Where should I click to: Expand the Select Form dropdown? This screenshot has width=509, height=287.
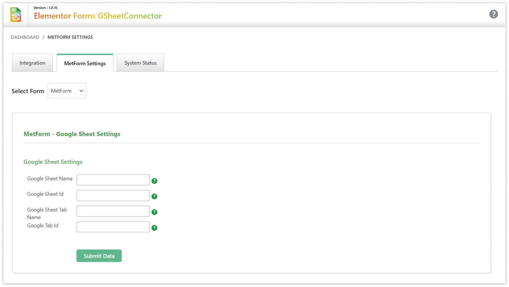(x=67, y=91)
